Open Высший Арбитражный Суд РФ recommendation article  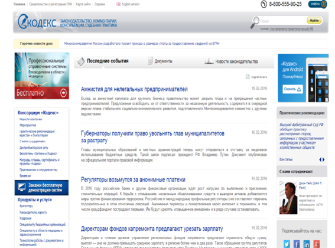point(301,136)
